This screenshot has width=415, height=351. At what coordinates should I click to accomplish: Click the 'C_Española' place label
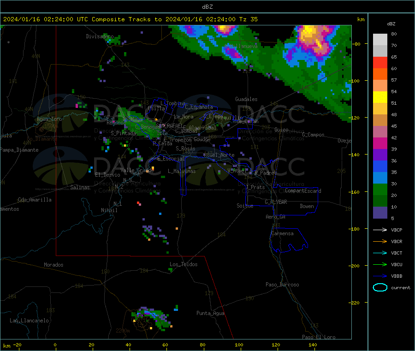[199, 107]
